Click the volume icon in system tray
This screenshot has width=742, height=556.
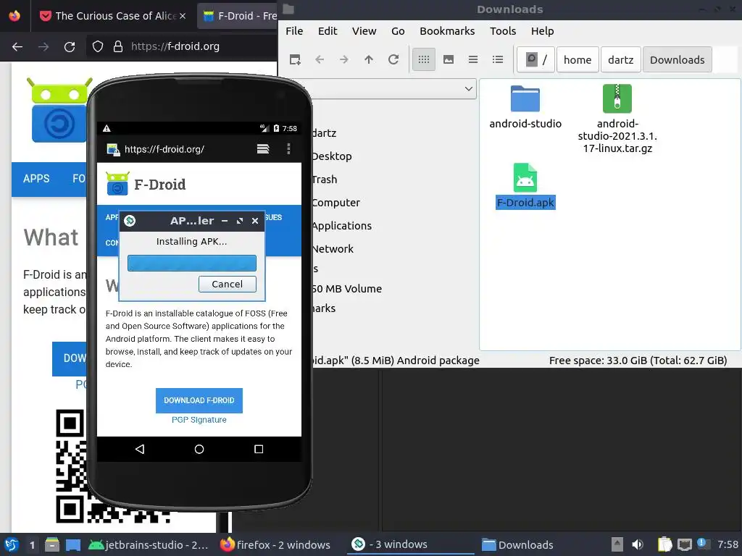(x=638, y=544)
